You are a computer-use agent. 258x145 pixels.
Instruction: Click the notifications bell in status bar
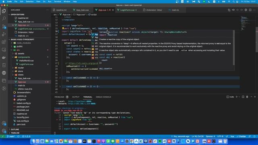(254, 137)
